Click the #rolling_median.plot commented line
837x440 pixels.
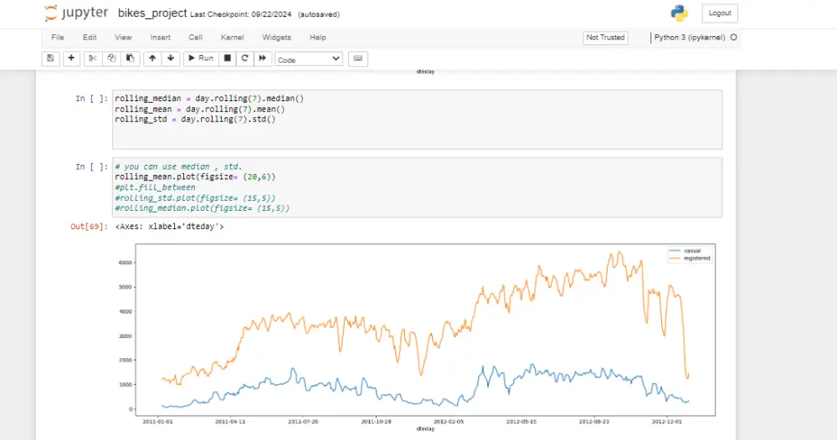click(x=203, y=208)
